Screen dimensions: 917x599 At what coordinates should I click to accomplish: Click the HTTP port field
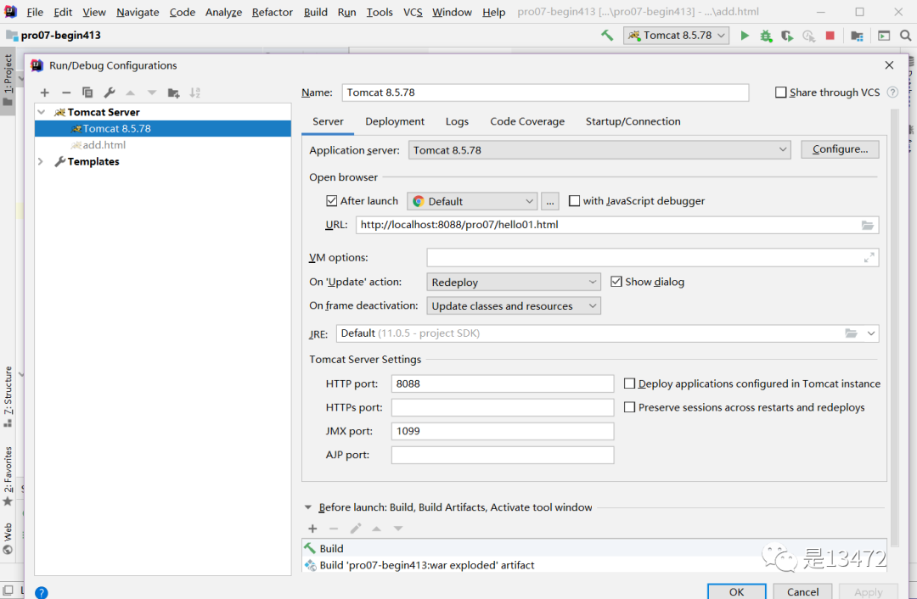503,384
